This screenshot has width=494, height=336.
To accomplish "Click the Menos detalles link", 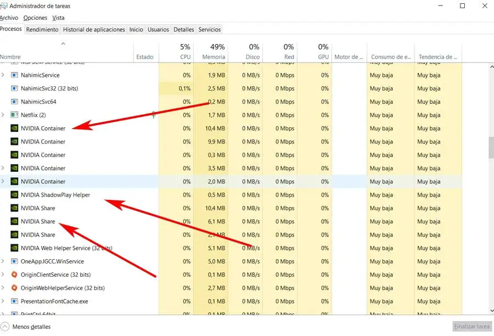I will pos(32,327).
